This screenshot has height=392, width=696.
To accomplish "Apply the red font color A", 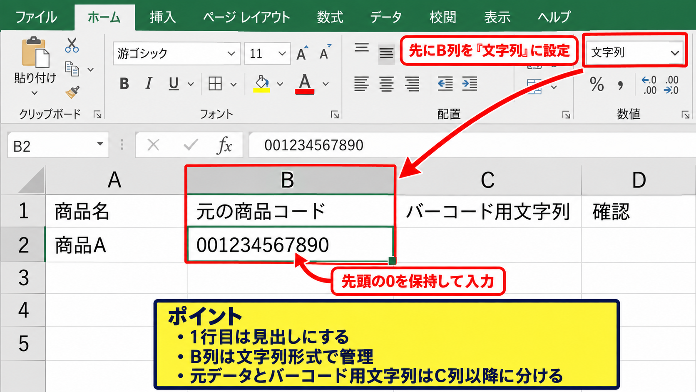I will 305,84.
